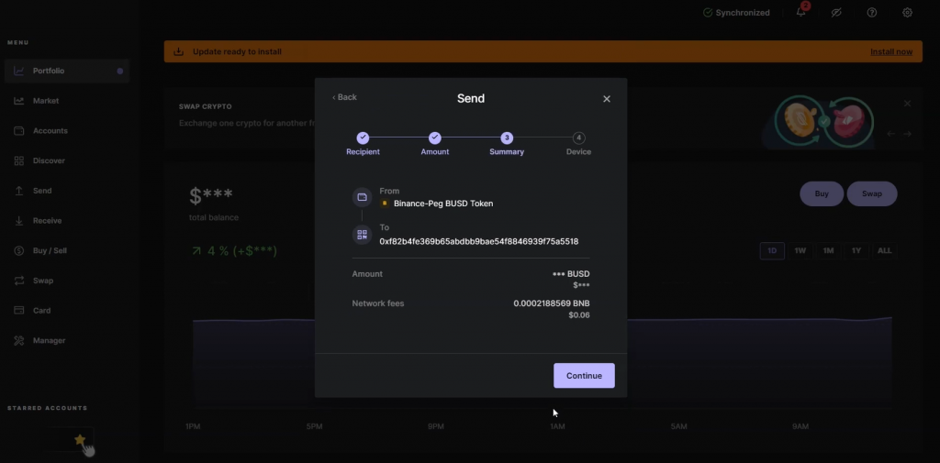
Task: Click the Recipient step in Send stepper
Action: tap(363, 144)
